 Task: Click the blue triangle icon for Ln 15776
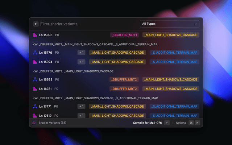coord(35,53)
